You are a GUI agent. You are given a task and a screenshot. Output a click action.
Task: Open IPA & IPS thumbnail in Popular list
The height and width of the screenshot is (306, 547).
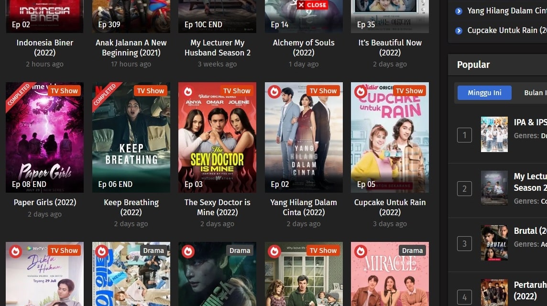pyautogui.click(x=494, y=134)
